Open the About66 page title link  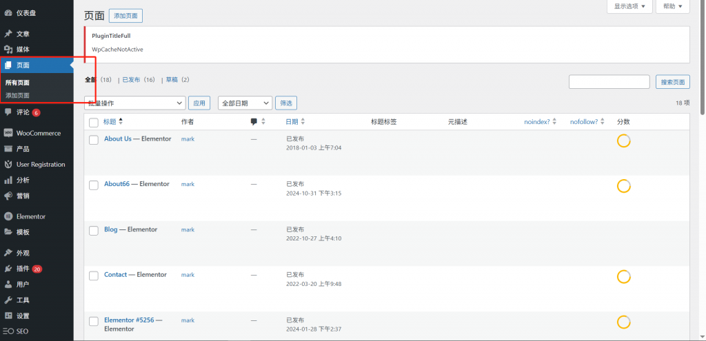point(117,183)
